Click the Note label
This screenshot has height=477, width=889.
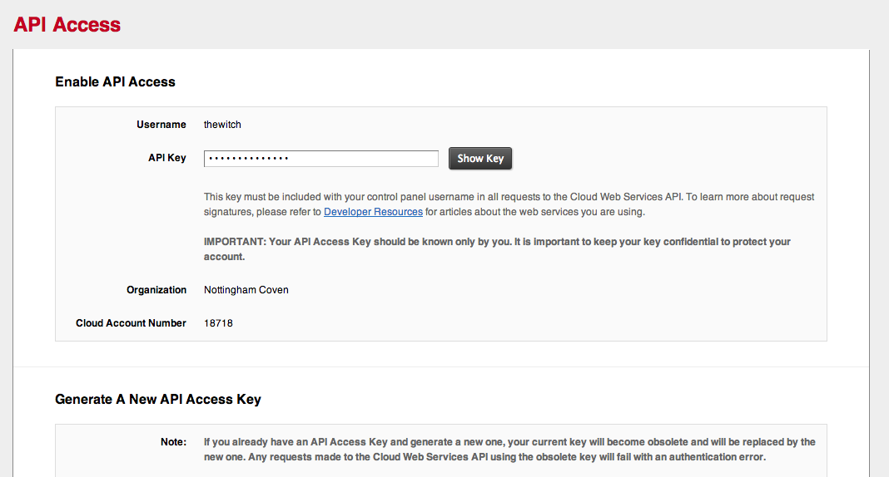pos(173,442)
